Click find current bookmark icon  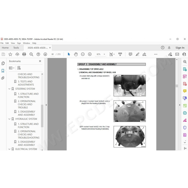click(19, 68)
